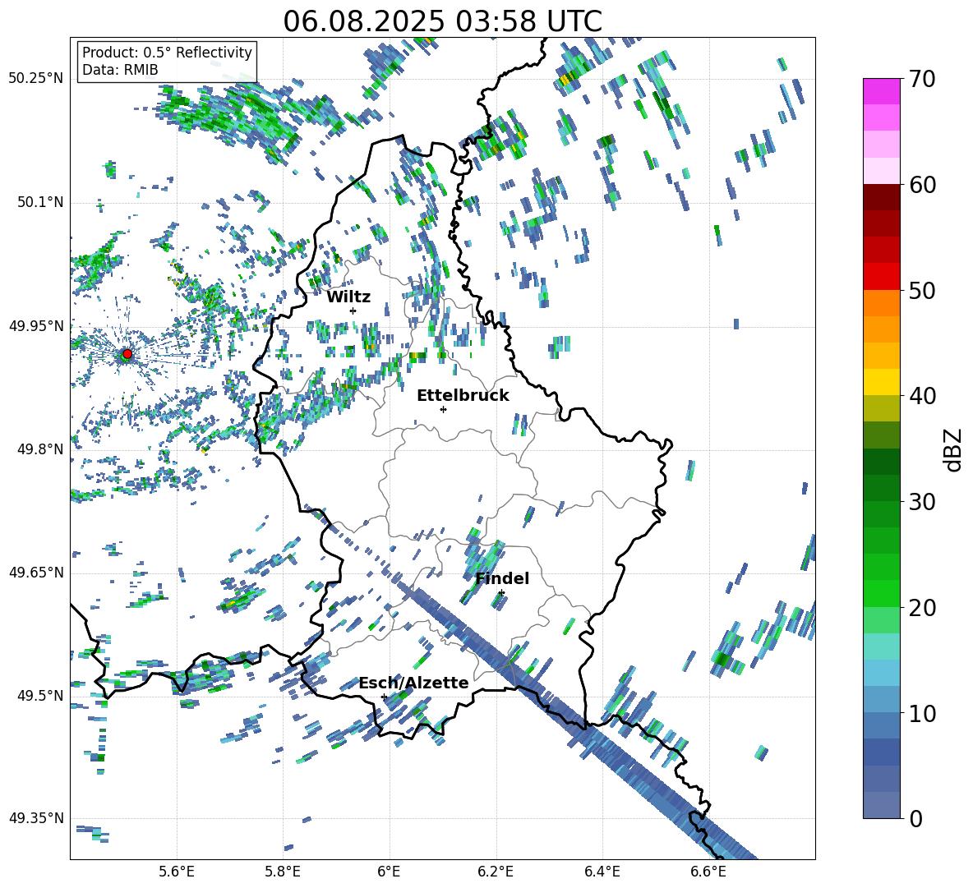Pick the yellow colorbar swatch near 40
The width and height of the screenshot is (973, 888).
click(881, 382)
